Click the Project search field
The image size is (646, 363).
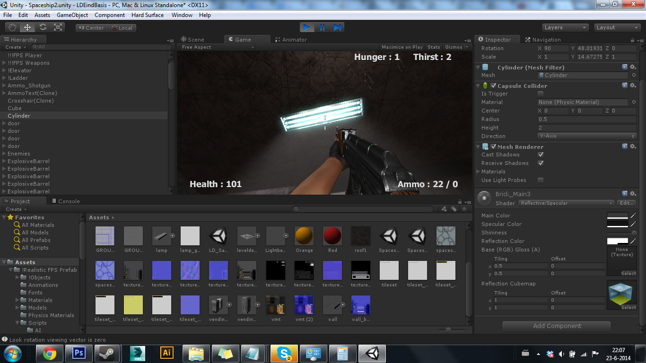(363, 209)
